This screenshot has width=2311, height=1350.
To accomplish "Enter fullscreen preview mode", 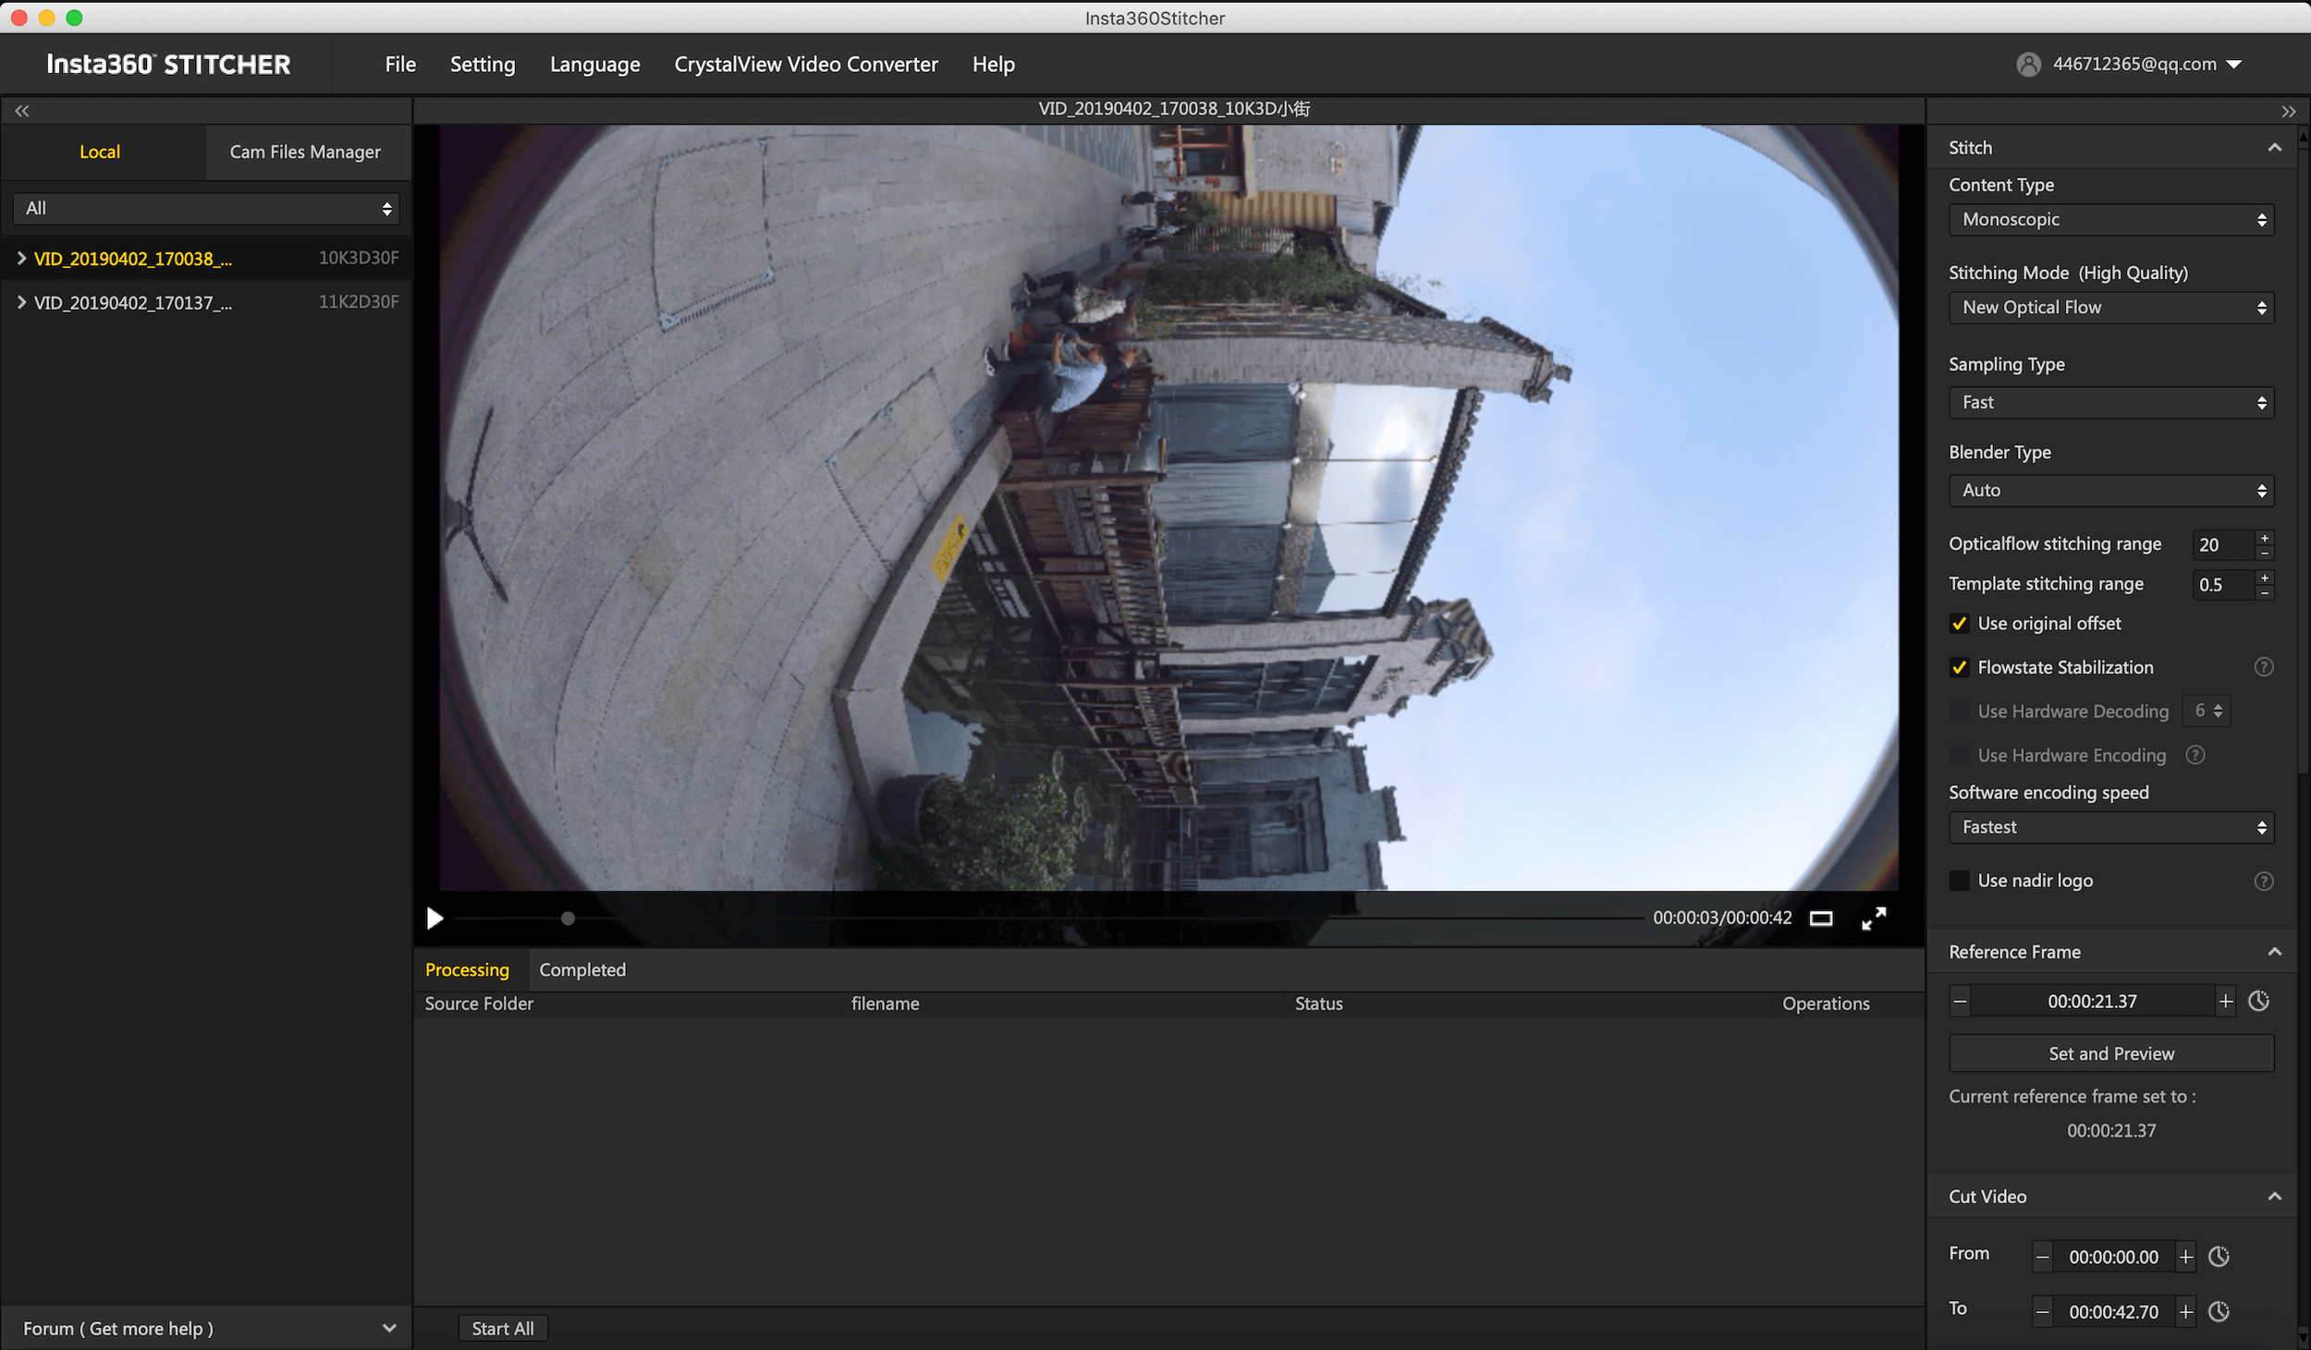I will coord(1873,918).
